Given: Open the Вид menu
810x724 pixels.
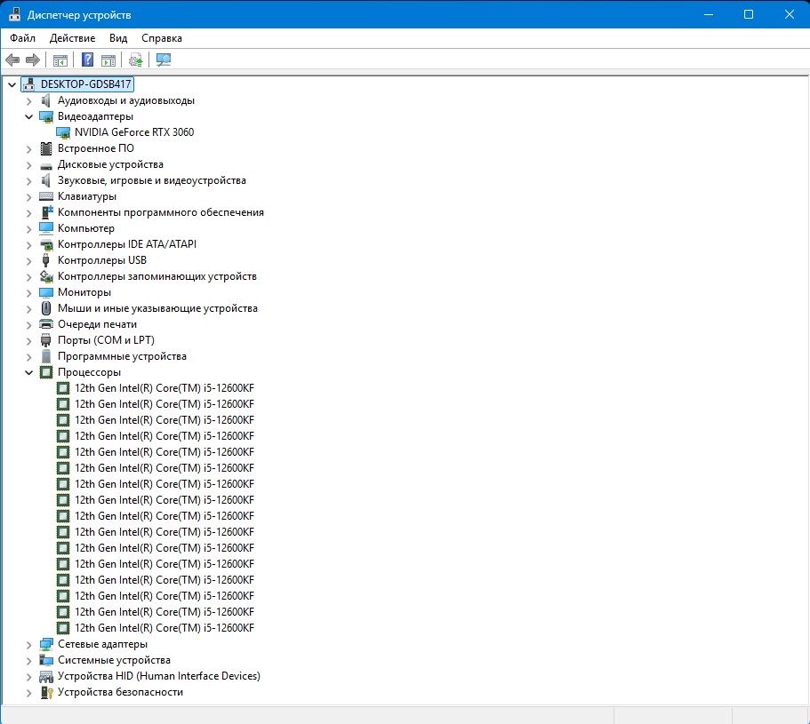Looking at the screenshot, I should 118,38.
